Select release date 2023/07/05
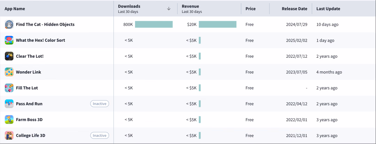376x144 pixels. [x=297, y=72]
